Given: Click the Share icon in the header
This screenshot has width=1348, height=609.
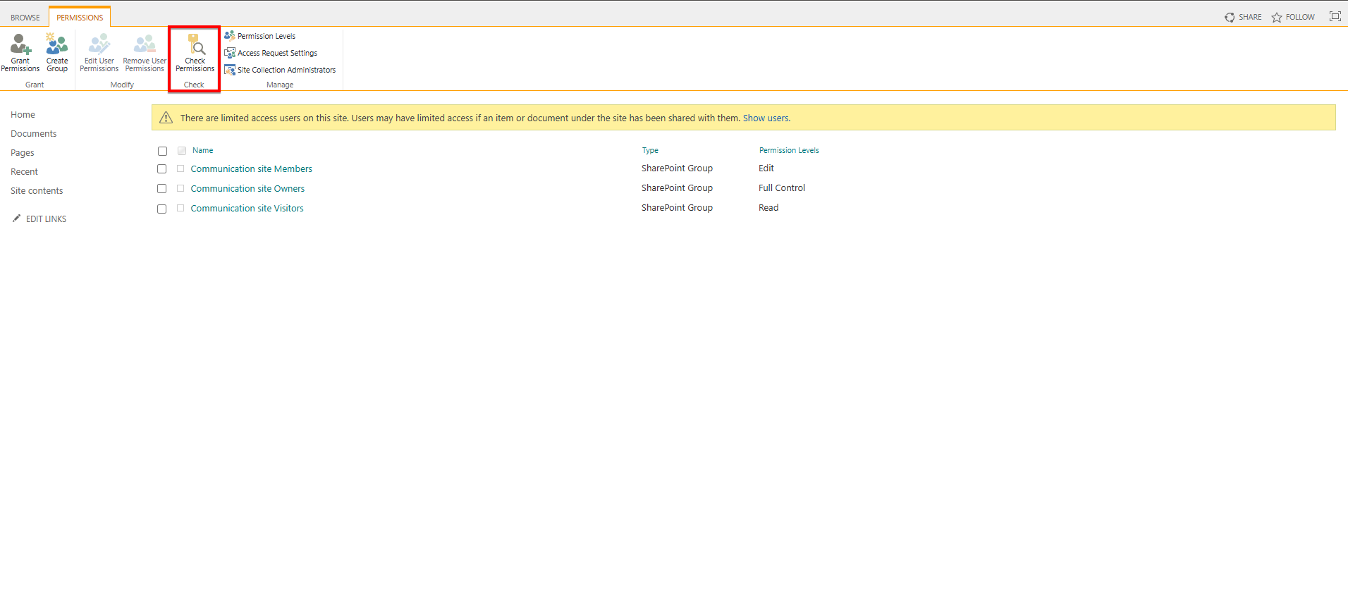Looking at the screenshot, I should pos(1230,17).
